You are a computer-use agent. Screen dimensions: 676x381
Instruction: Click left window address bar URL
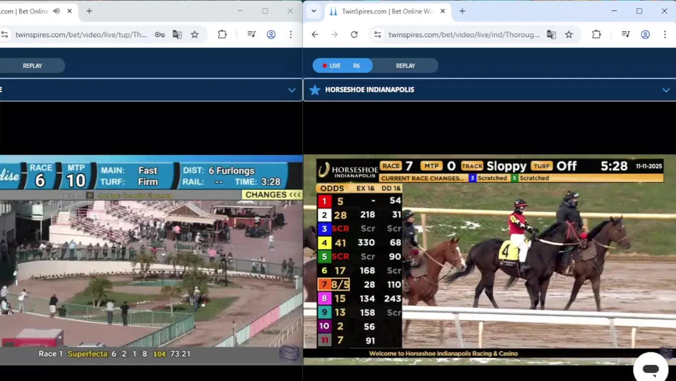click(81, 34)
